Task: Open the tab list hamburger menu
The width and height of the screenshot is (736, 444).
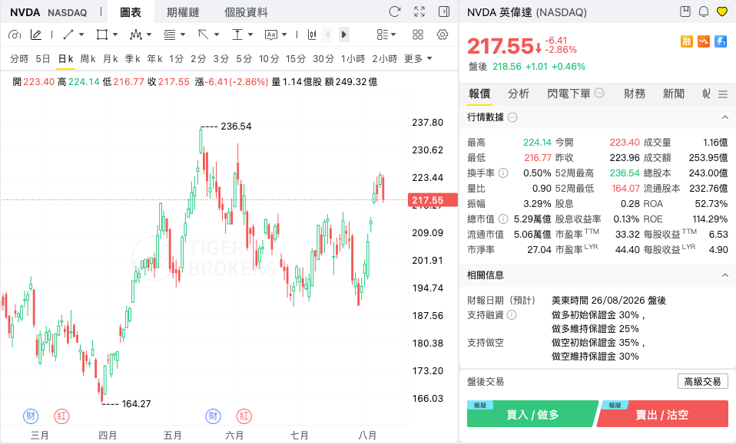Action: (x=723, y=94)
